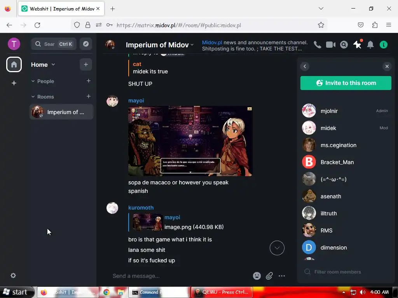This screenshot has width=398, height=298.
Task: Start a video call
Action: coord(330,45)
